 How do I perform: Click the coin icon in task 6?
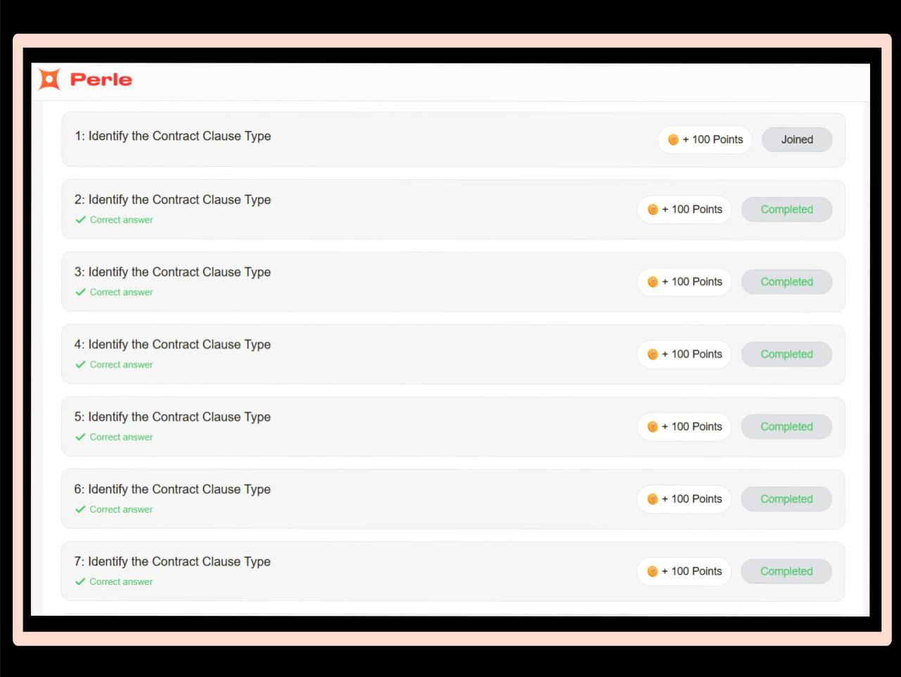coord(653,499)
